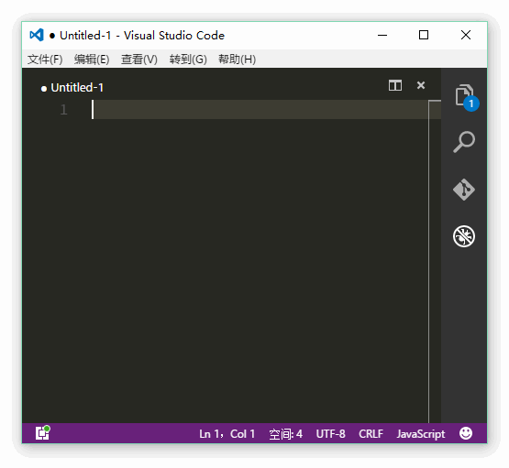Change the UTF-8 encoding in status bar
This screenshot has height=468, width=509.
[x=330, y=433]
